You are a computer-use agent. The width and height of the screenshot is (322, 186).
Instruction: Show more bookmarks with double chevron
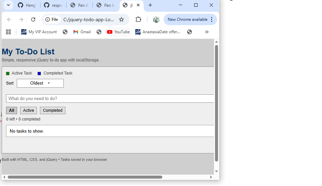[207, 32]
